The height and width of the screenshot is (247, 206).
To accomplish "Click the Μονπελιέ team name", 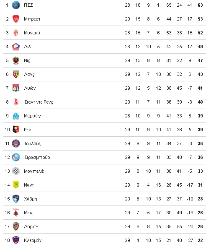I will click(x=33, y=171).
